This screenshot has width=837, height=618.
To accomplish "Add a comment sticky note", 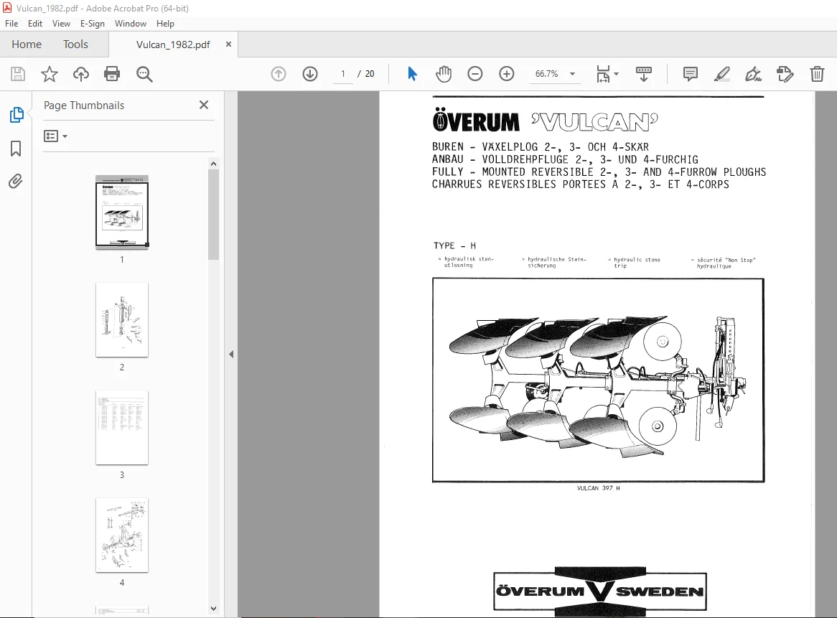I will [691, 74].
